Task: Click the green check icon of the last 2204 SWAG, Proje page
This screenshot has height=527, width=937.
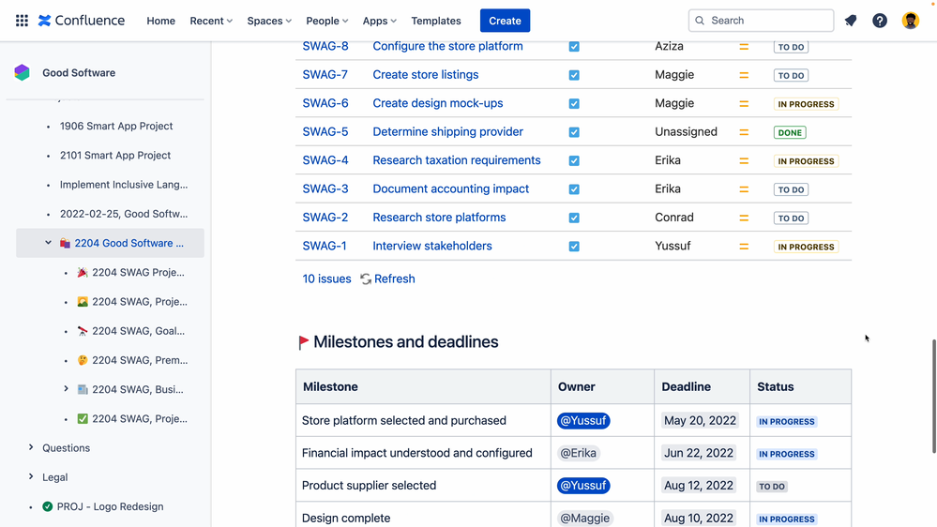Action: [x=83, y=419]
